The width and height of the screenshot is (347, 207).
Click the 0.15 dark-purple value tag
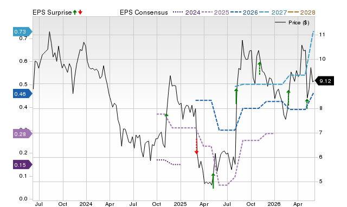tap(23, 165)
